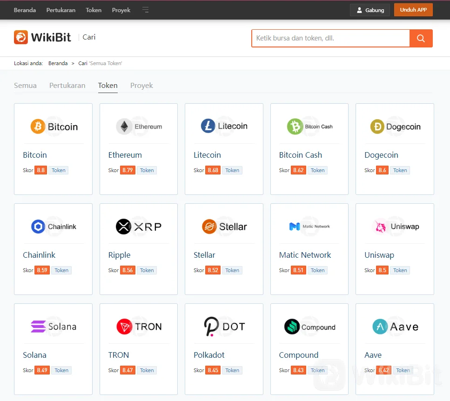The image size is (450, 401).
Task: Open the Dogecoin title link
Action: coord(381,155)
